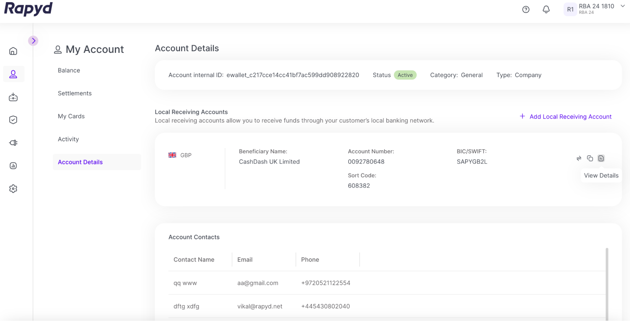Select the My Account sidebar icon

point(13,74)
